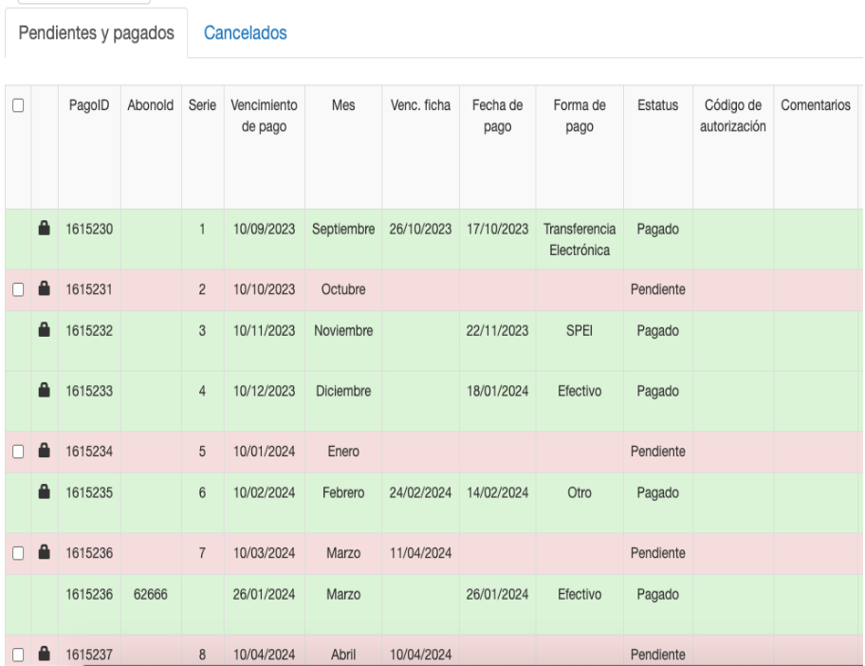
Task: Click lock icon on December payment 1615233
Action: coord(44,389)
